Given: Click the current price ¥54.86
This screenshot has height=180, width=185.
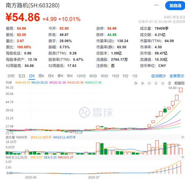Looking at the screenshot, I should tap(23, 17).
